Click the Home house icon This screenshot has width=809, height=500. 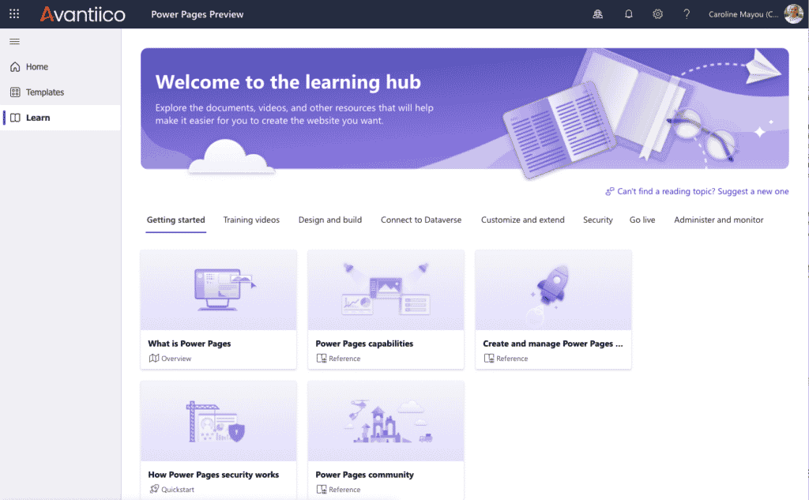(x=15, y=66)
